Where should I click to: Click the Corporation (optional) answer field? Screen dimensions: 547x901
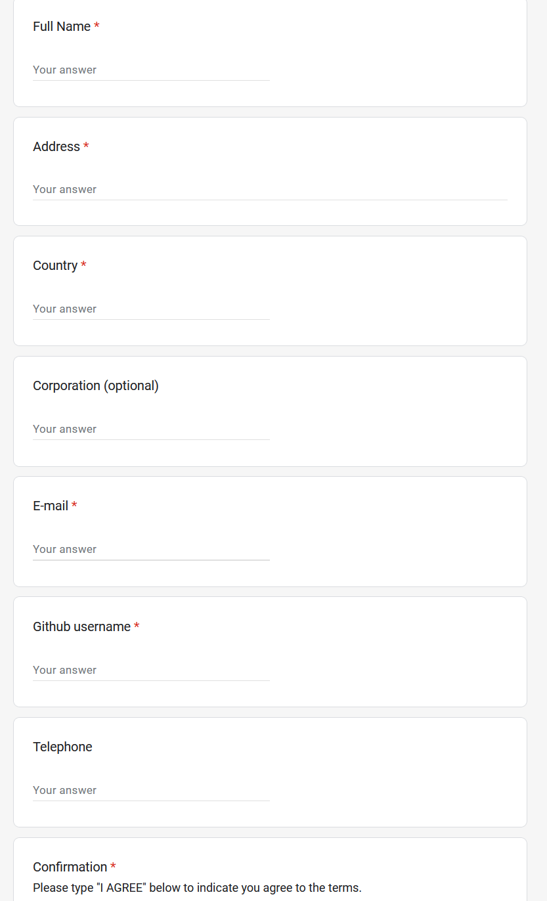[x=151, y=429]
